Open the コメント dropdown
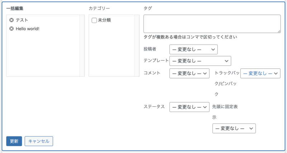Image resolution: width=287 pixels, height=153 pixels. point(189,73)
